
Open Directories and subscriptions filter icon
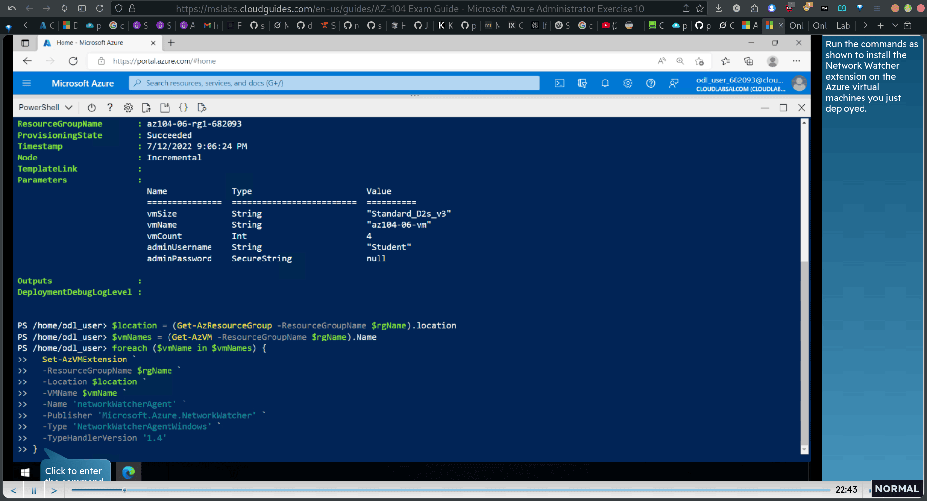click(x=582, y=83)
